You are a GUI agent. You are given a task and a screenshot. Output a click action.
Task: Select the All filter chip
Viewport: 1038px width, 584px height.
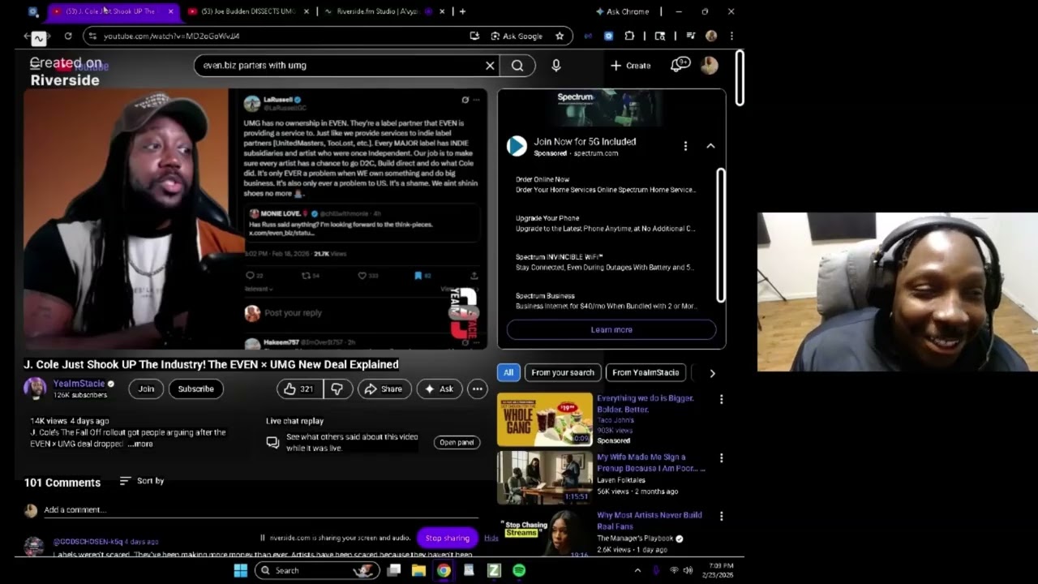[508, 372]
